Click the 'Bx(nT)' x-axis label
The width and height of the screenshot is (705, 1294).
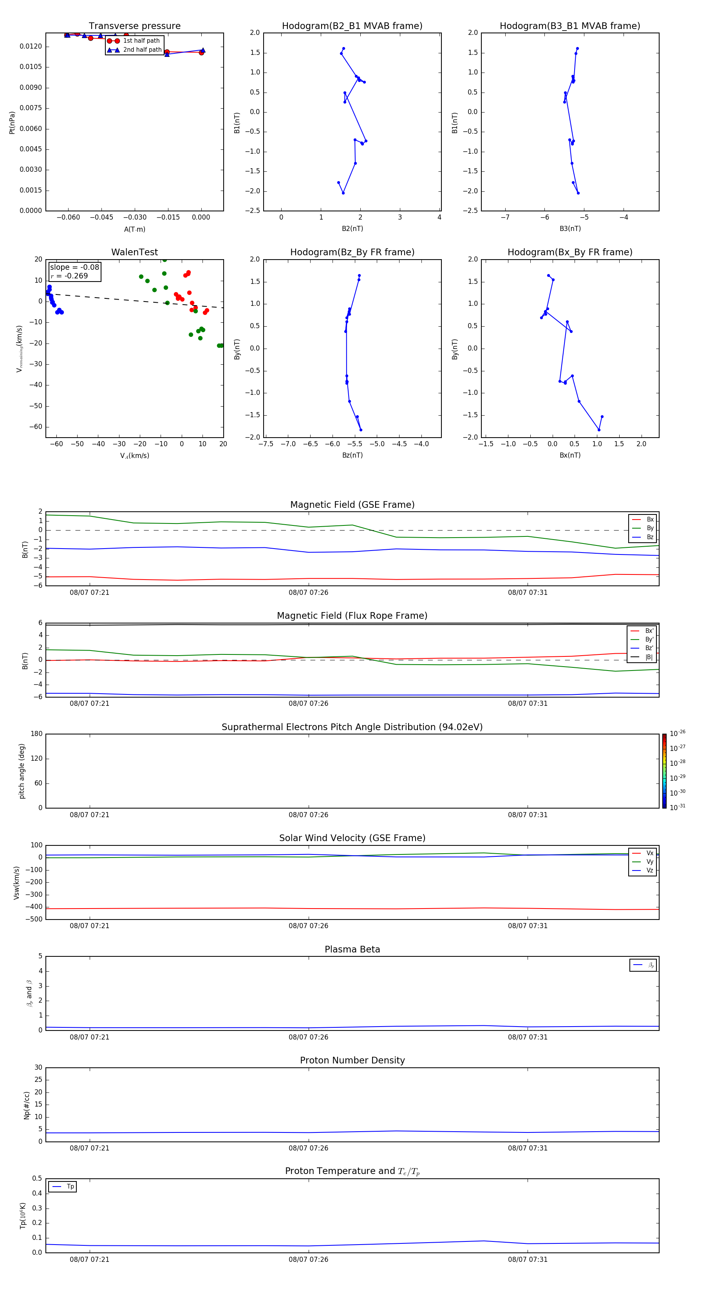tap(570, 455)
